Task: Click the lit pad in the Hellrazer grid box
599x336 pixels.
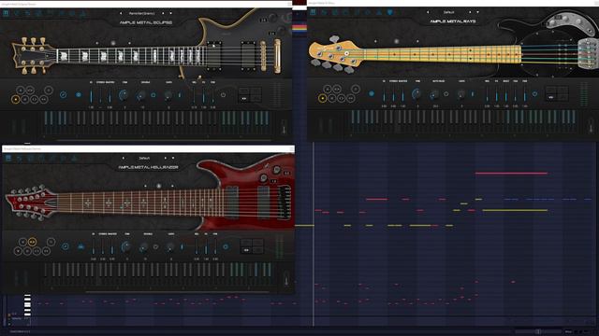Action: pos(246,250)
